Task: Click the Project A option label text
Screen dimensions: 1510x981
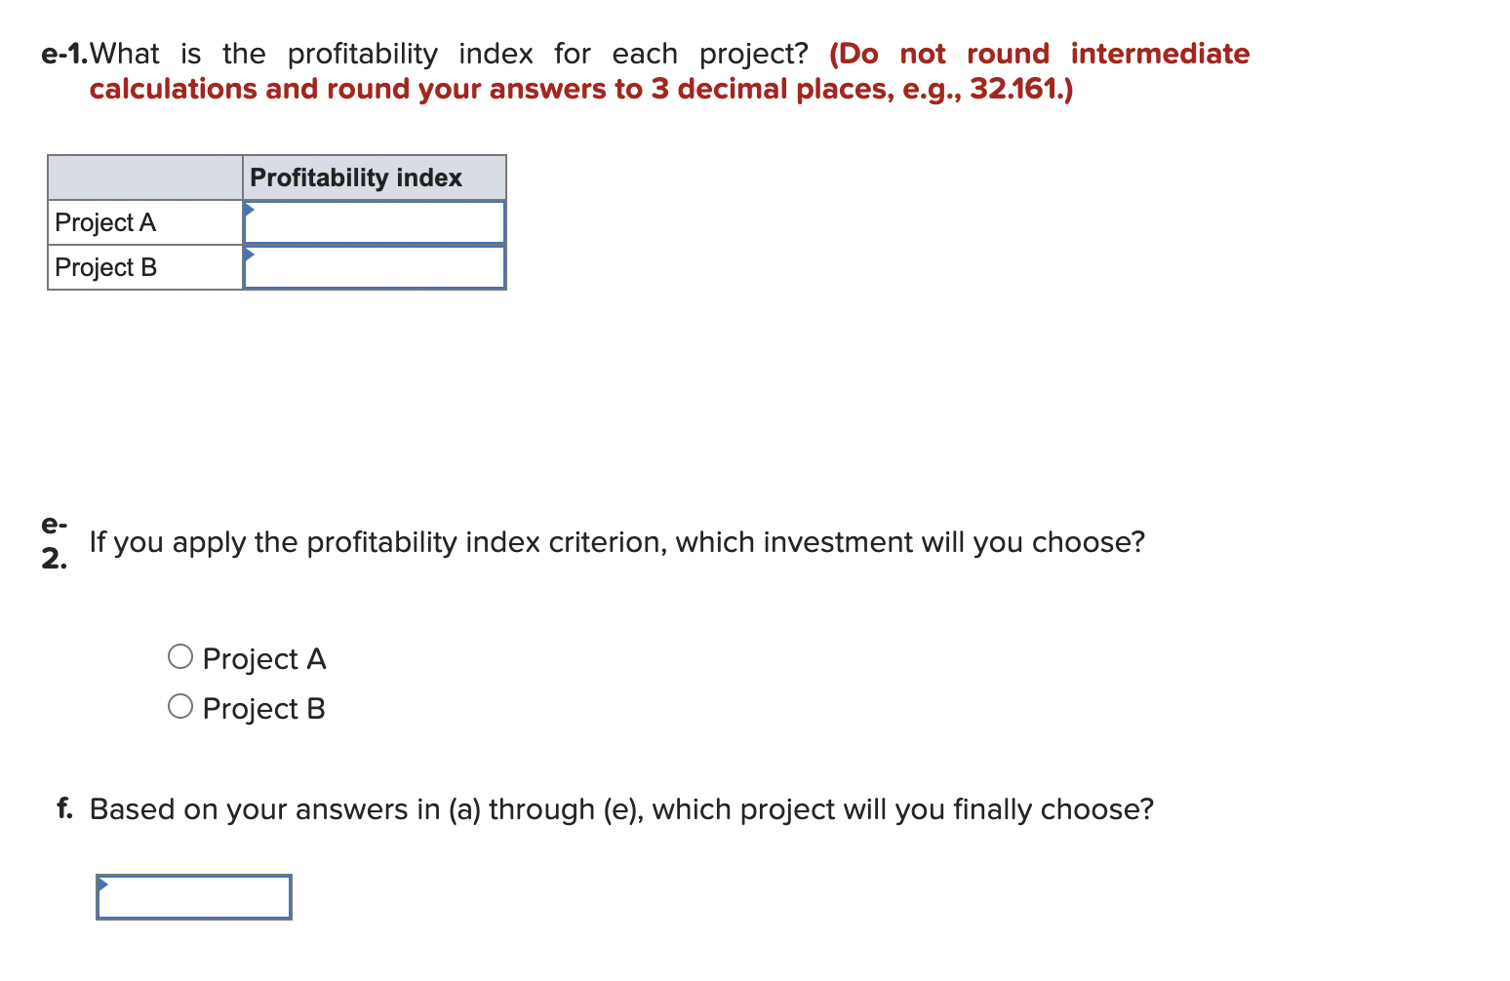Action: click(x=264, y=658)
